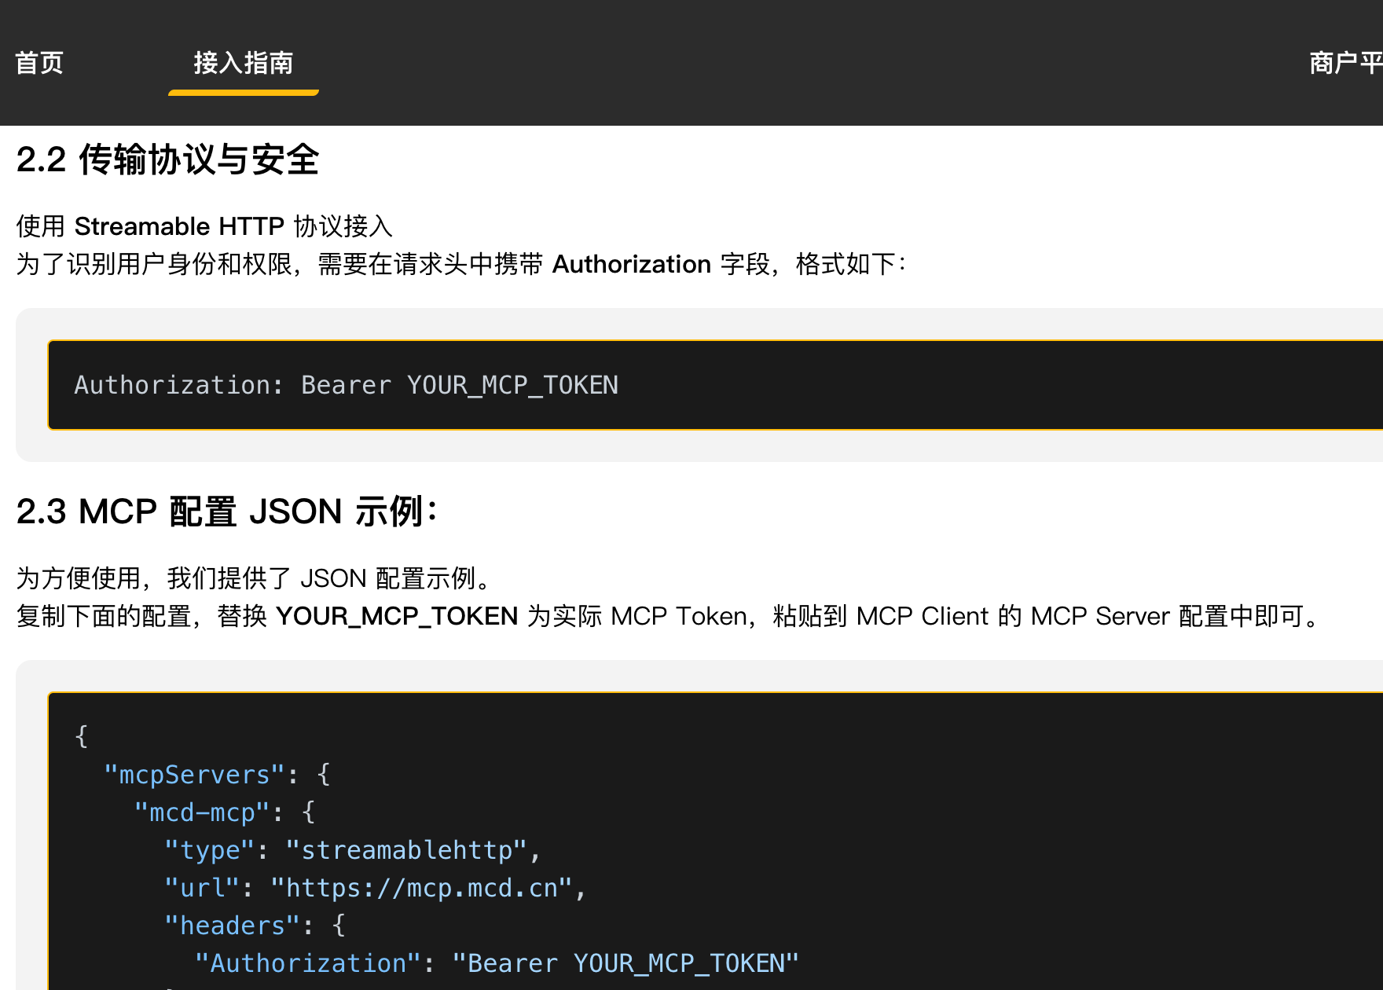Image resolution: width=1383 pixels, height=990 pixels.
Task: Select the 接入指南 navigation tab
Action: [244, 63]
